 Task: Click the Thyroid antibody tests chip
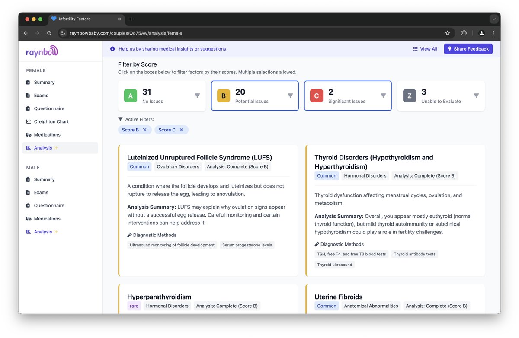[x=414, y=254]
